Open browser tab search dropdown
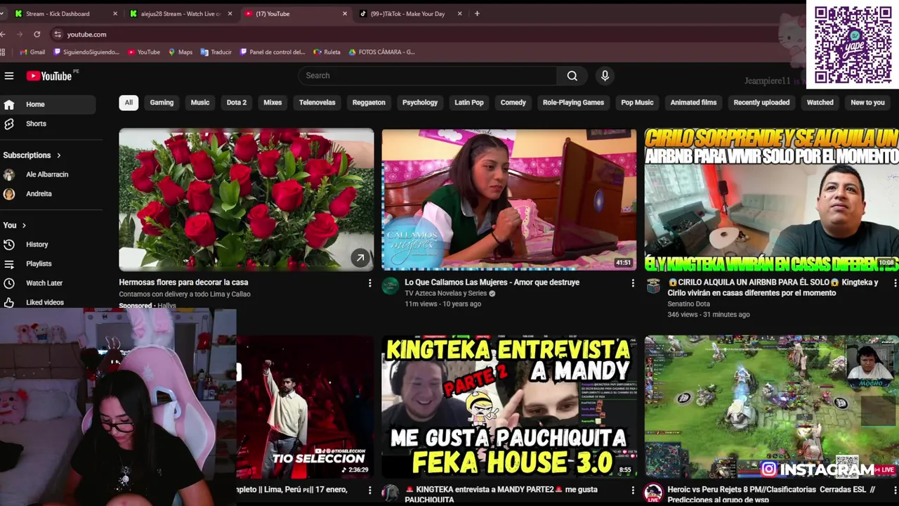This screenshot has height=506, width=899. (2, 13)
